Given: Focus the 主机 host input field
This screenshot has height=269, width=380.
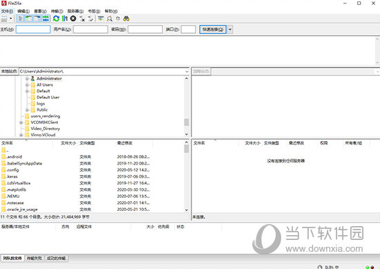Looking at the screenshot, I should tap(33, 30).
